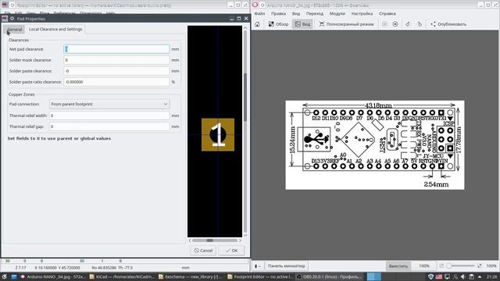500x281 pixels.
Task: Click Pad Properties dialog window menu icon
Action: click(5, 19)
